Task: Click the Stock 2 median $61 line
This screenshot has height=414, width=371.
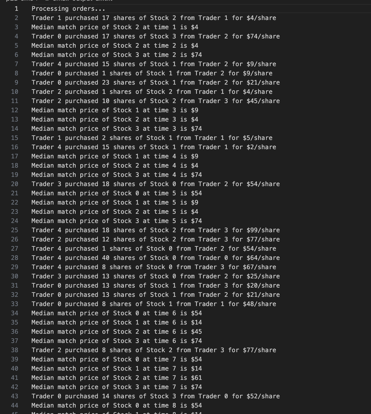Action: [x=117, y=378]
